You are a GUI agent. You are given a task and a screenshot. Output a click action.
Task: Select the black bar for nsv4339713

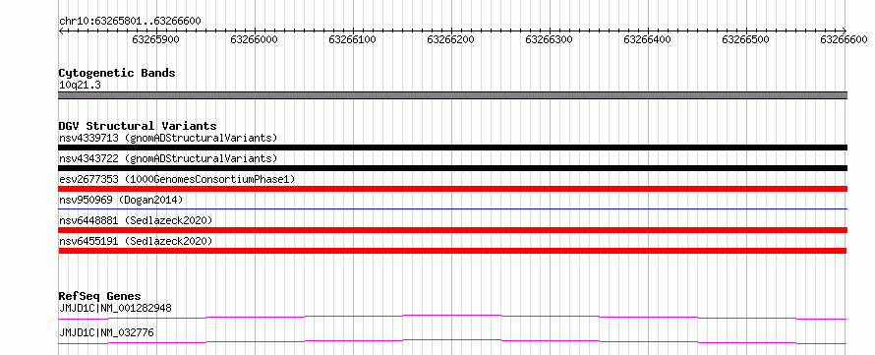452,148
